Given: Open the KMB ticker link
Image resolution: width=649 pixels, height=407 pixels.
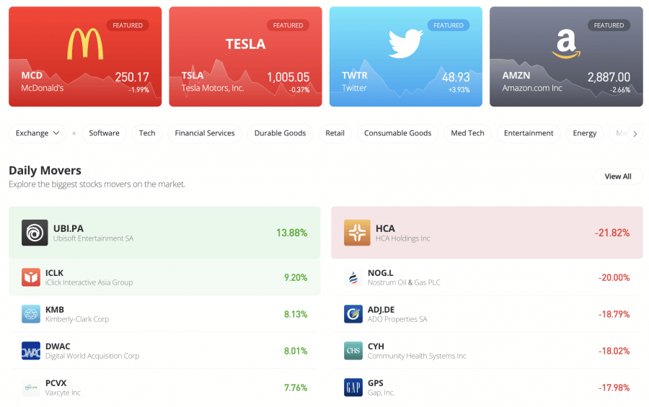Looking at the screenshot, I should coord(55,310).
